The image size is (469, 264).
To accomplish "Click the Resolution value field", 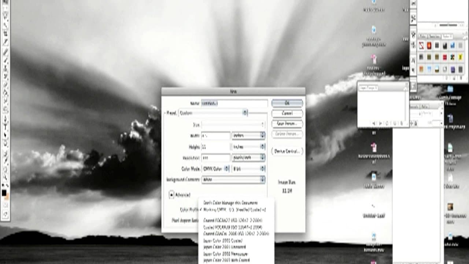I will (215, 158).
